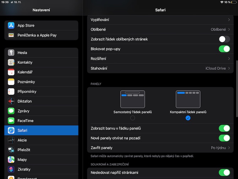Toggle Zobrazit řádek oblíbených stránek switch

click(225, 39)
